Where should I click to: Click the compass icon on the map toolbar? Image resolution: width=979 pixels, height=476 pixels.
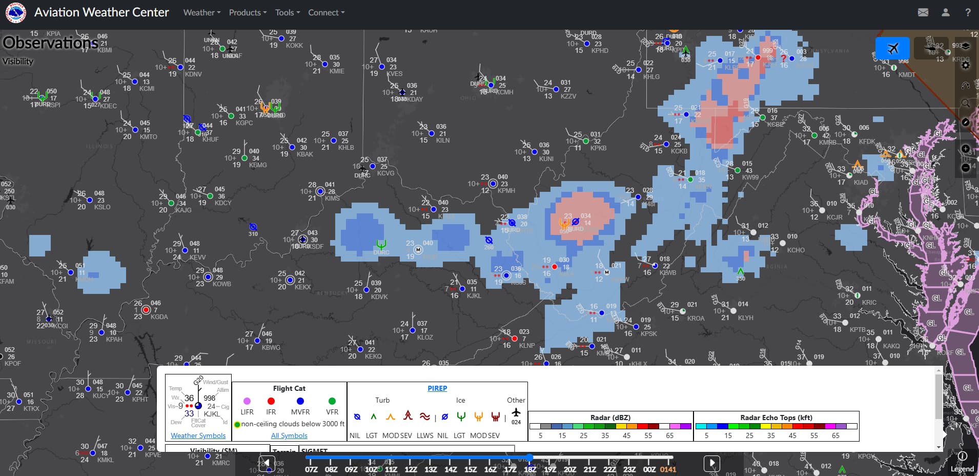click(966, 123)
